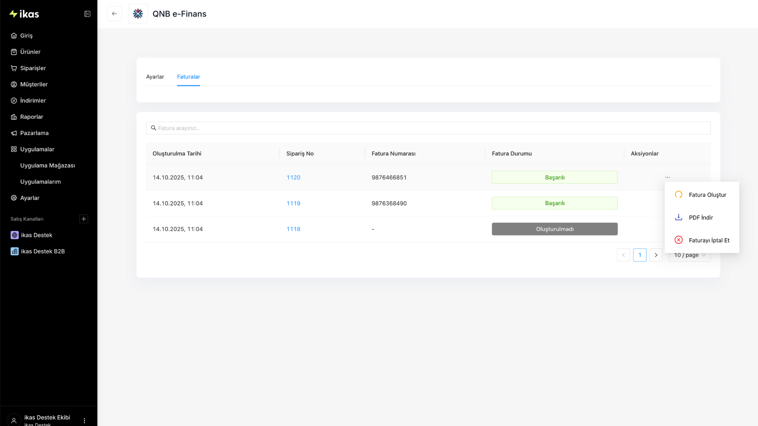
Task: Click Başarılı status for order 1120
Action: coord(555,177)
